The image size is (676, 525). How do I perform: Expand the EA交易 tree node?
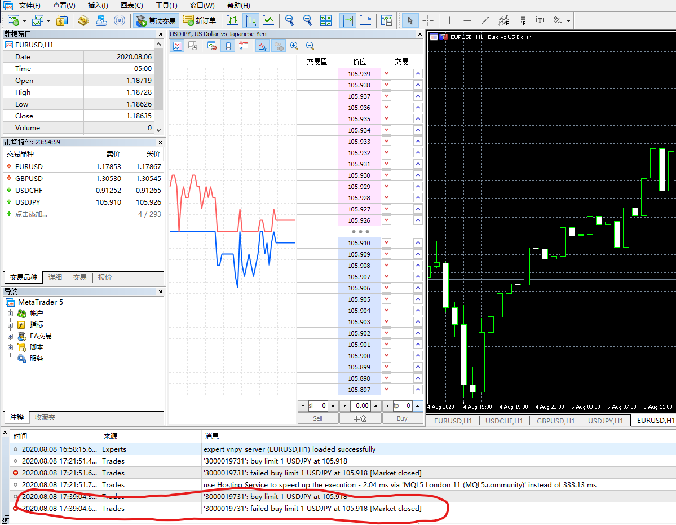coord(10,336)
